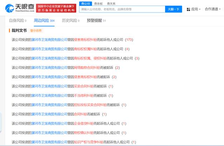Switch to the 周边风险 384 tab

[44, 21]
